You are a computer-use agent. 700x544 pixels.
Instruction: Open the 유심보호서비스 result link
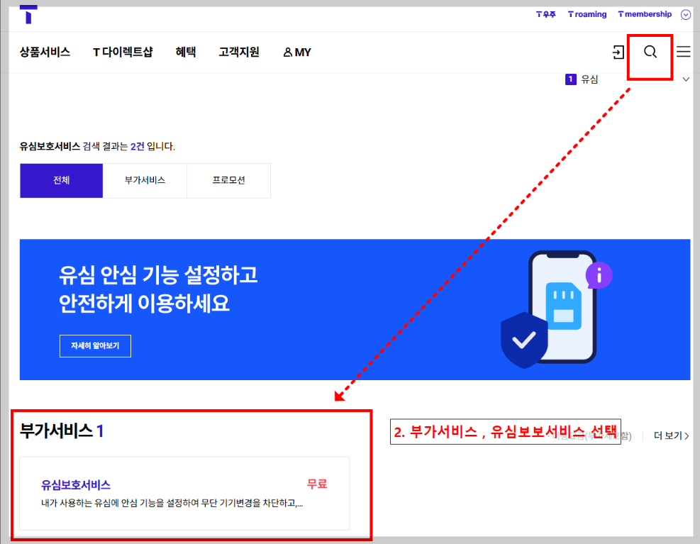[75, 485]
